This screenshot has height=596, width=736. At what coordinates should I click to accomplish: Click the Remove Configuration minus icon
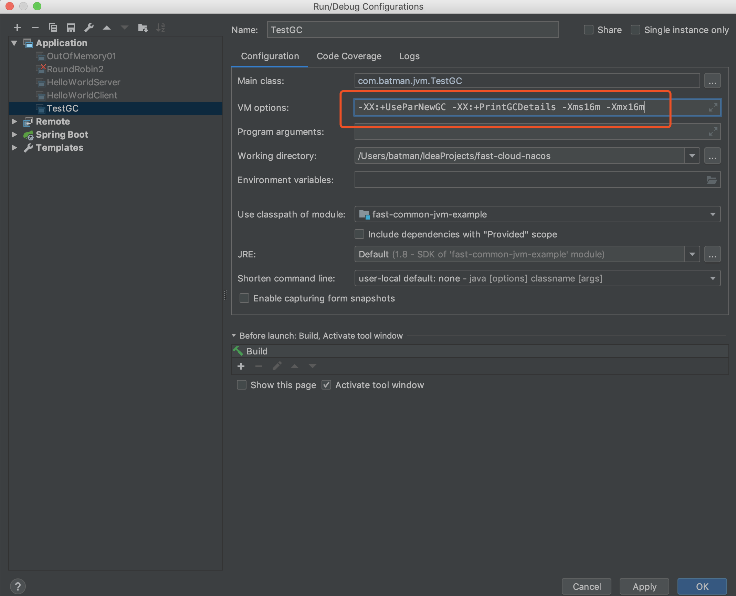(x=35, y=28)
